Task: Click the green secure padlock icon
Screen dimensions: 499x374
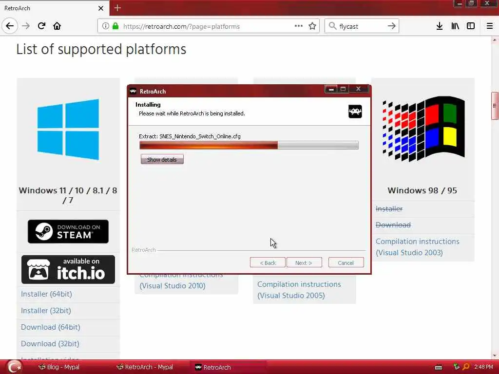Action: pos(115,26)
